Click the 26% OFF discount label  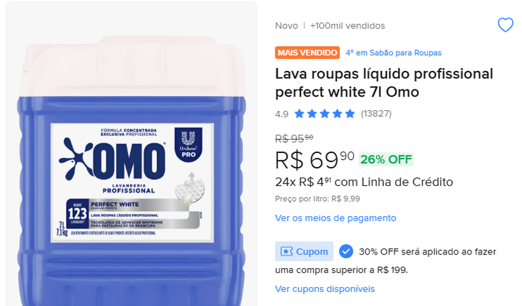tap(386, 160)
